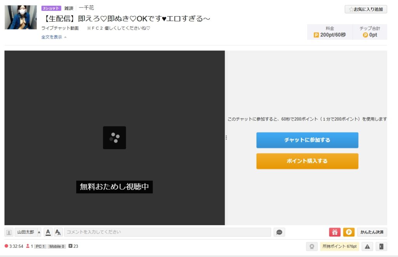Click the orange P points icon
The image size is (398, 257).
(349, 232)
